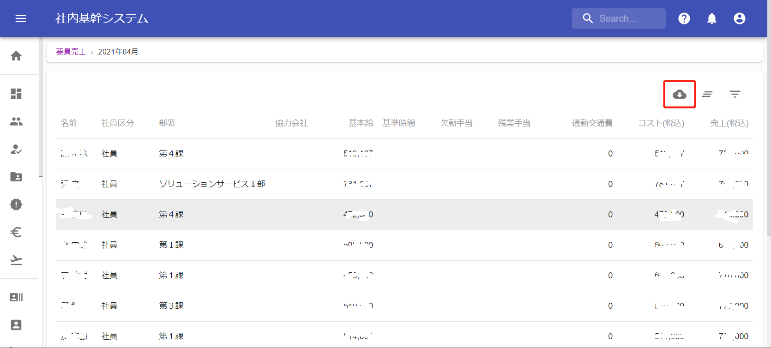
Task: Sort by 部署 column header
Action: tap(167, 123)
